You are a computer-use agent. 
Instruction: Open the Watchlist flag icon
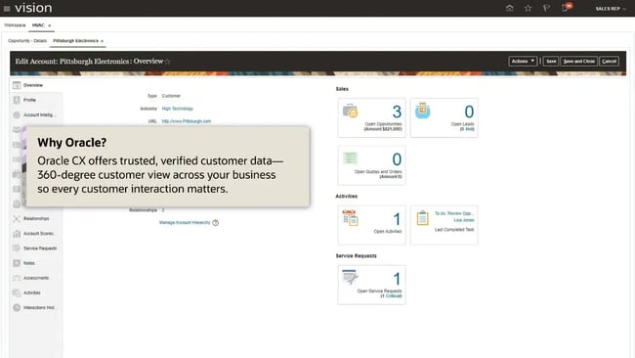[546, 8]
